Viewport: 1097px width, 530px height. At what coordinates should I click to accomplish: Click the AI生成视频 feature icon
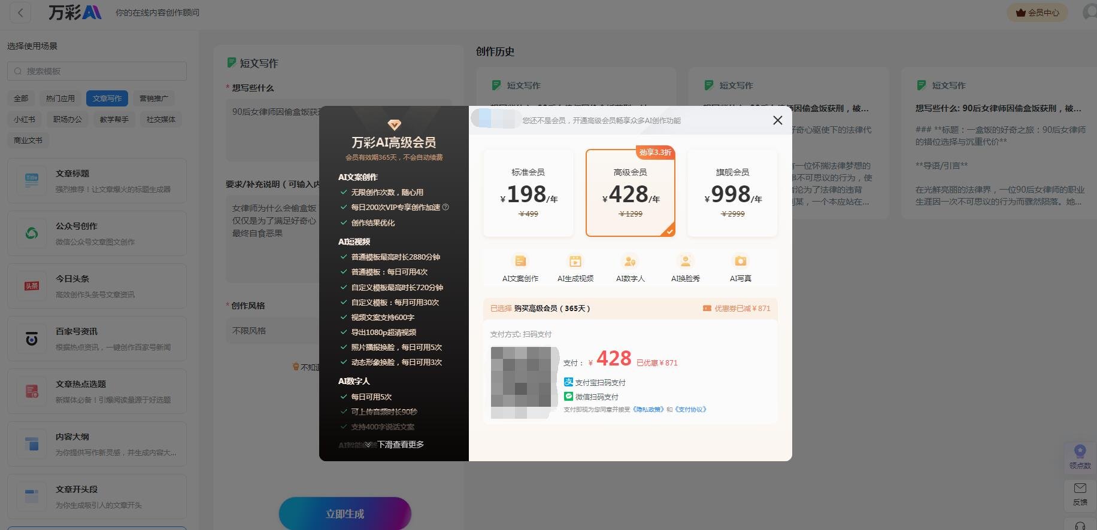tap(575, 261)
